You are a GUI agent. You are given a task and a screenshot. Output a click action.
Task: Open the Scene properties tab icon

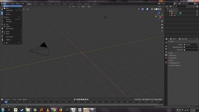166,55
